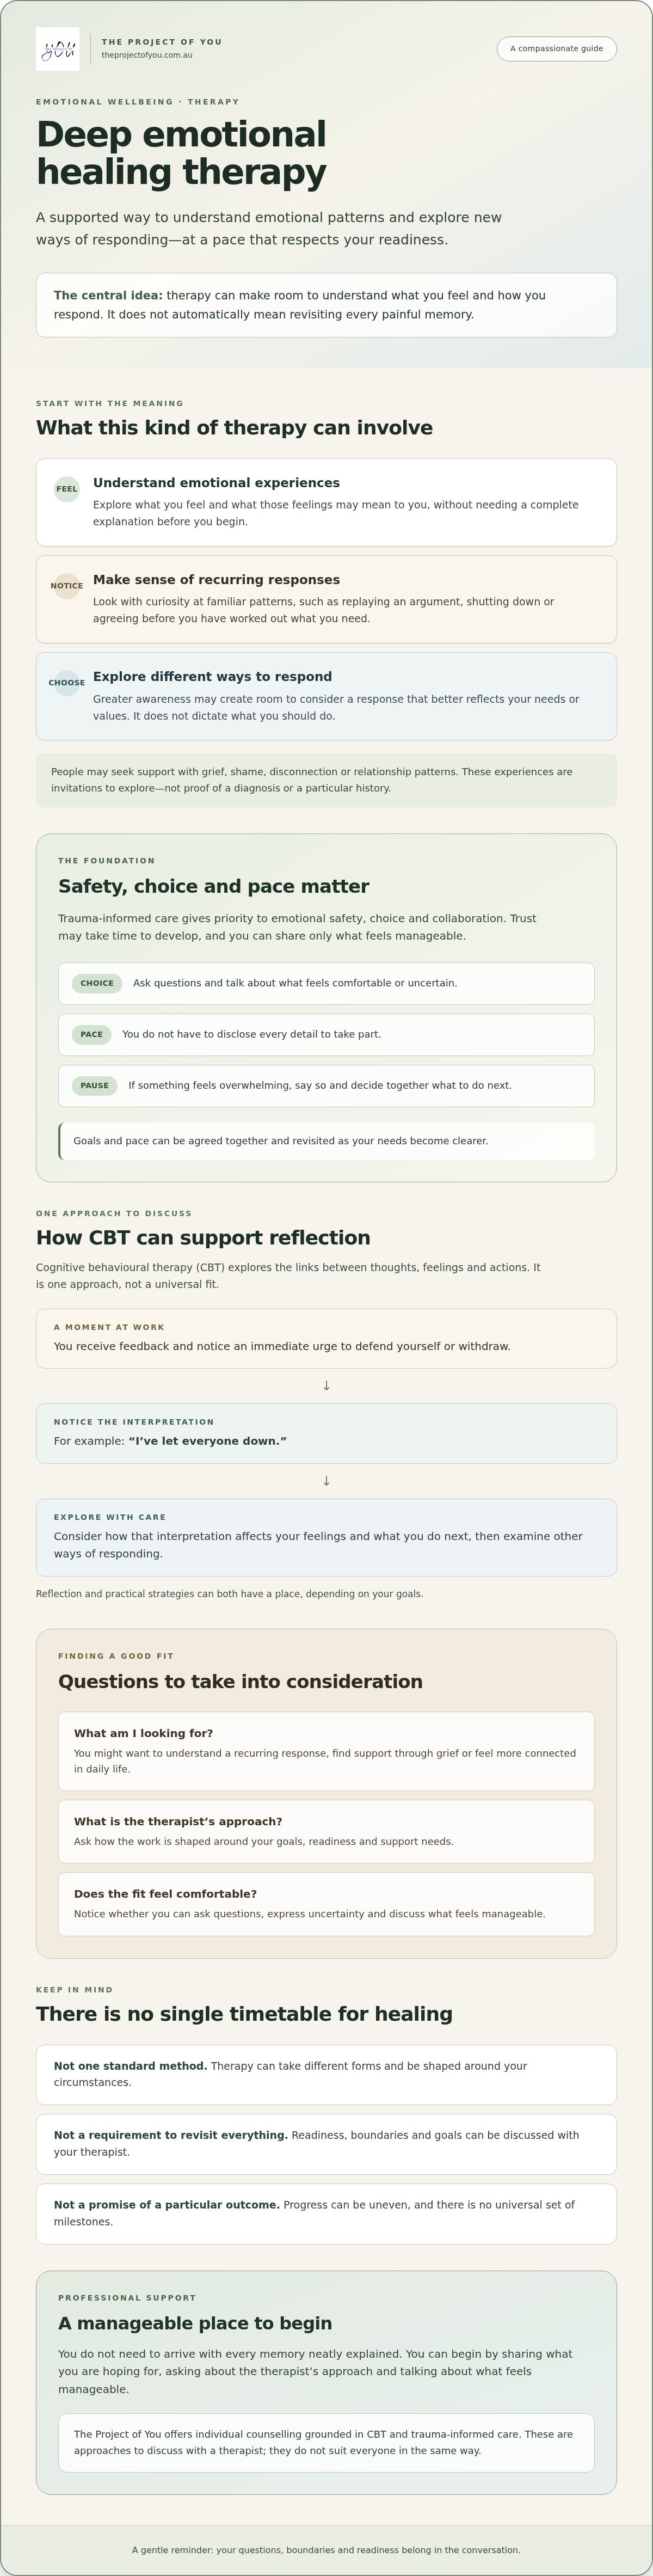Expand 'What is the therapist's approach?' card
653x2576 pixels.
[326, 1831]
